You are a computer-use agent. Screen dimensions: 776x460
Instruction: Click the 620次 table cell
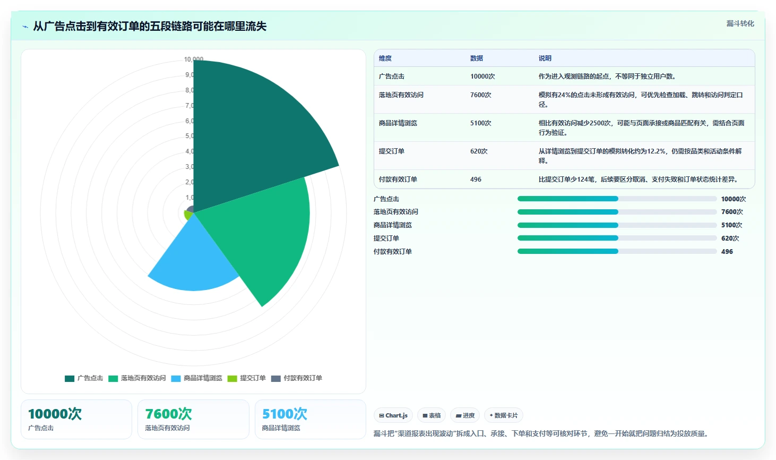point(479,151)
